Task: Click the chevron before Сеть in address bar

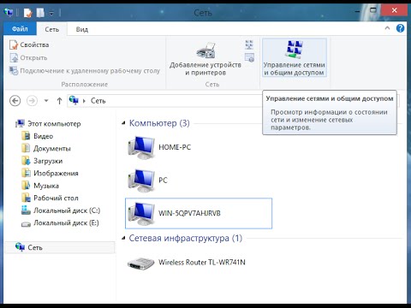Action: [84, 101]
